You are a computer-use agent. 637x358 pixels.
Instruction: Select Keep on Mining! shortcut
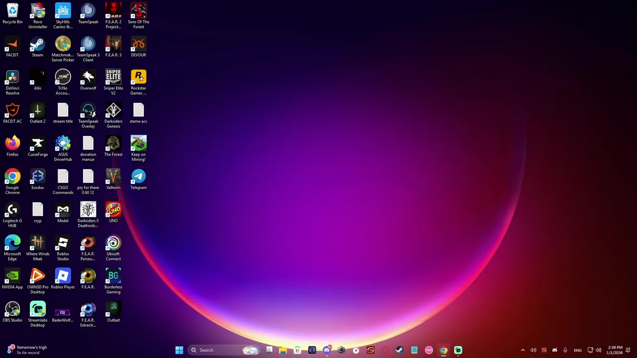(138, 149)
